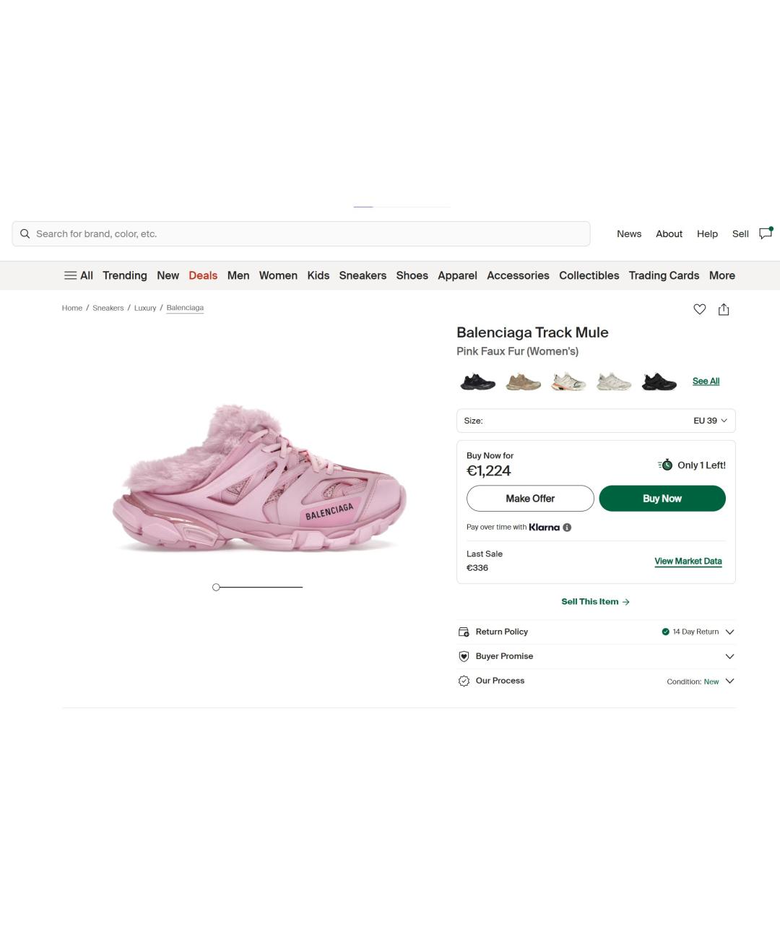Screen dimensions: 780x925
Task: Open the Sneakers category menu
Action: click(x=363, y=275)
